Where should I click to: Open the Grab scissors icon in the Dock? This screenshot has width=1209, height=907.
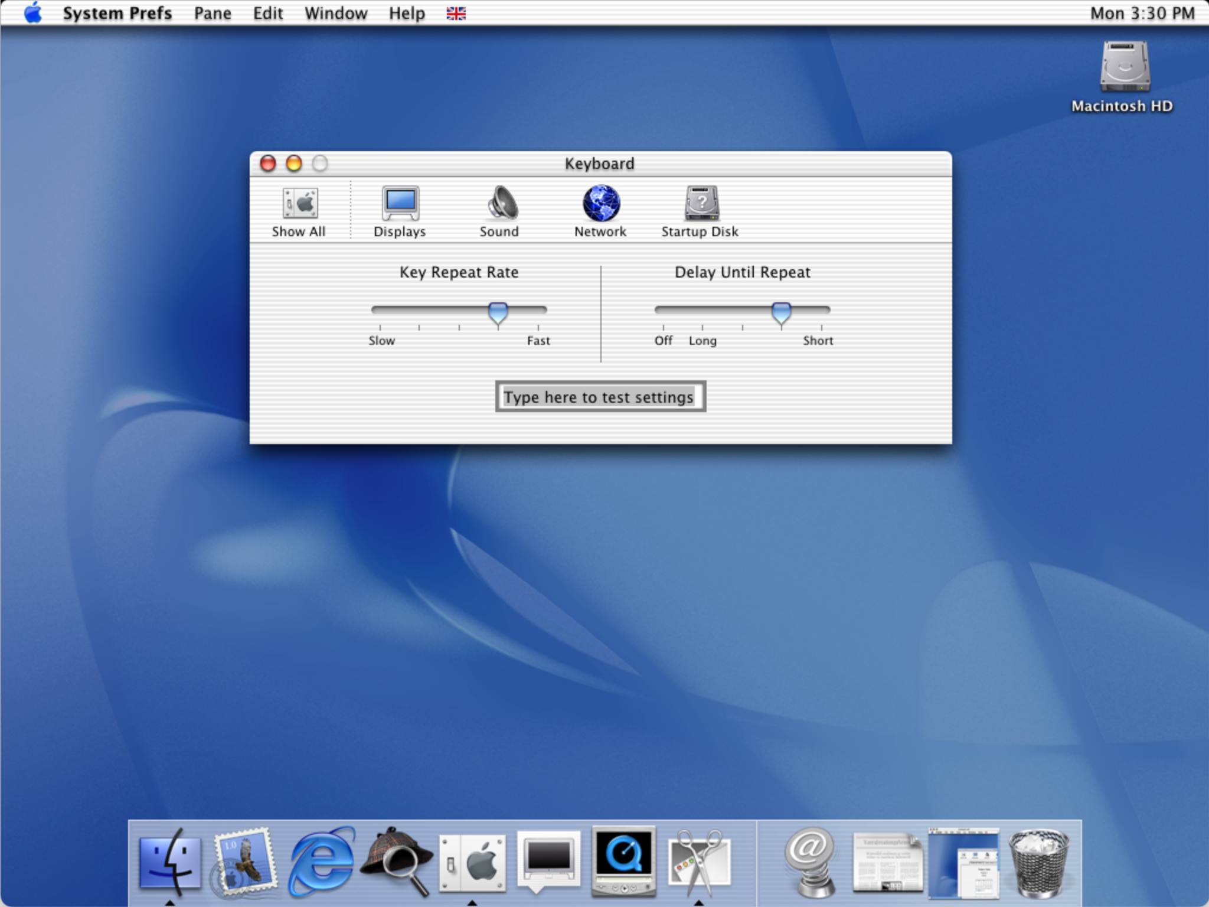[x=700, y=862]
